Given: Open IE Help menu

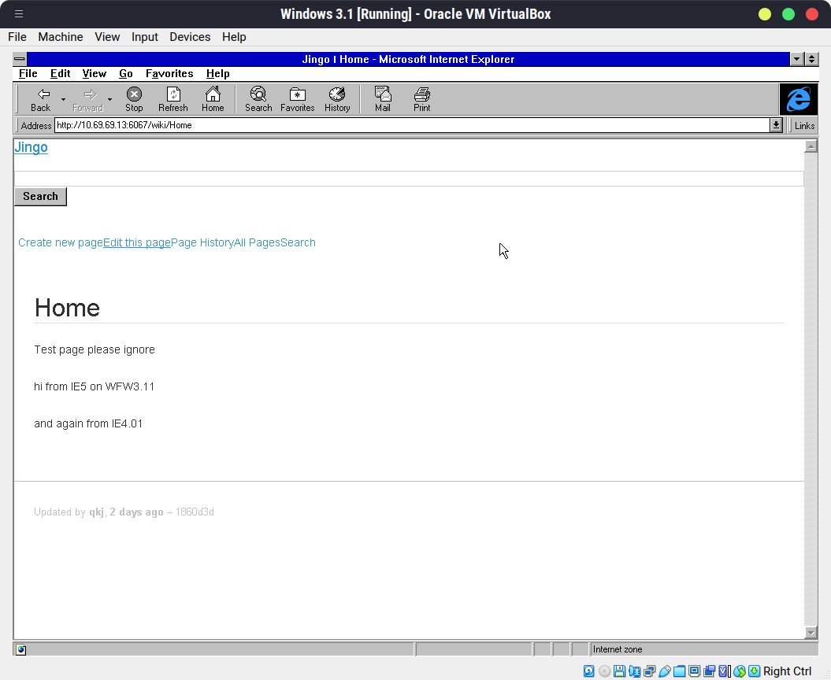Looking at the screenshot, I should tap(218, 74).
